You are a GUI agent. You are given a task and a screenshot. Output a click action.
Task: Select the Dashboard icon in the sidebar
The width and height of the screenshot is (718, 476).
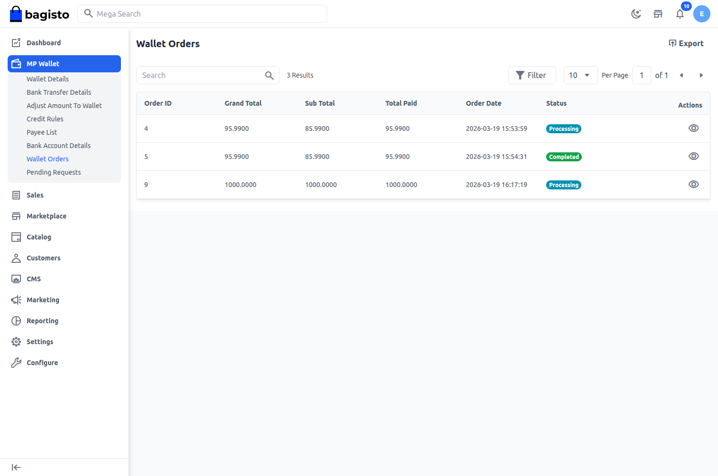click(16, 42)
